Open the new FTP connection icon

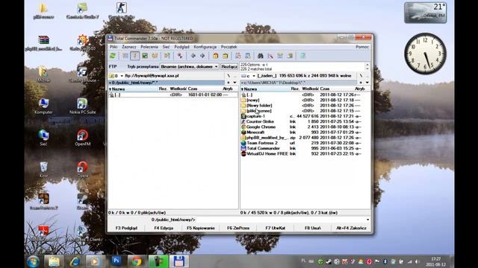(248, 56)
